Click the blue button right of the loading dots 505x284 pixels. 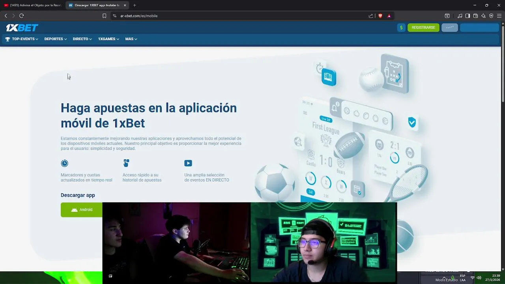(x=480, y=28)
